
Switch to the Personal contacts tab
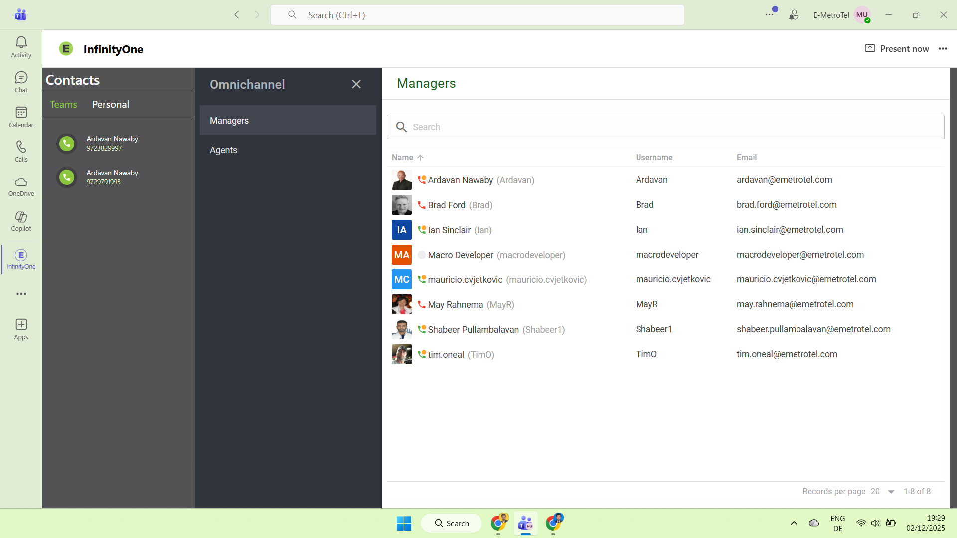point(111,104)
